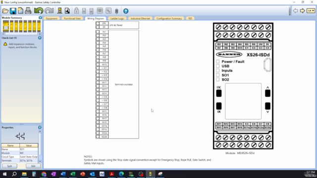Select the Circuit Type row in Properties
The width and height of the screenshot is (317, 178).
pos(20,157)
